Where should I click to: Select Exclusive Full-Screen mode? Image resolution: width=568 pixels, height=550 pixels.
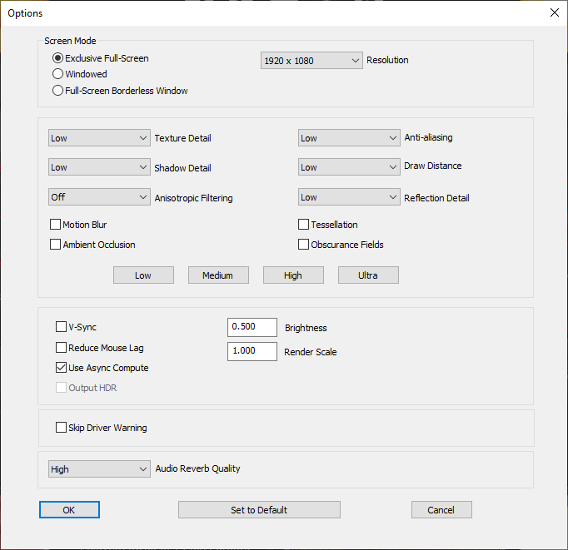point(58,58)
